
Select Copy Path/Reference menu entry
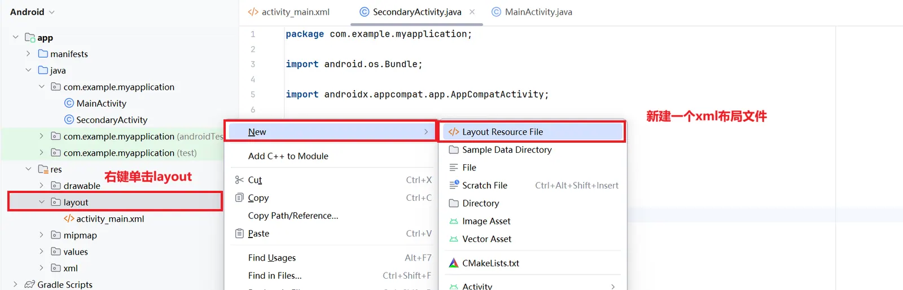(293, 216)
